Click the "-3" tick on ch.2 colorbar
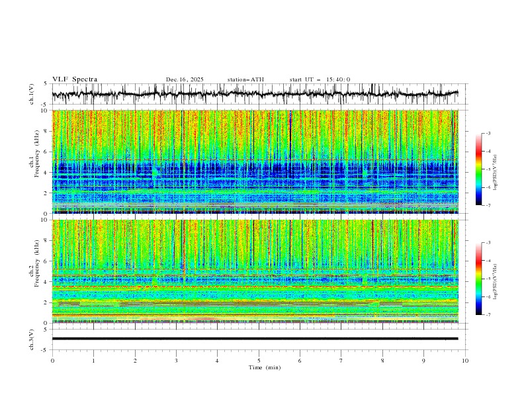 [488, 243]
